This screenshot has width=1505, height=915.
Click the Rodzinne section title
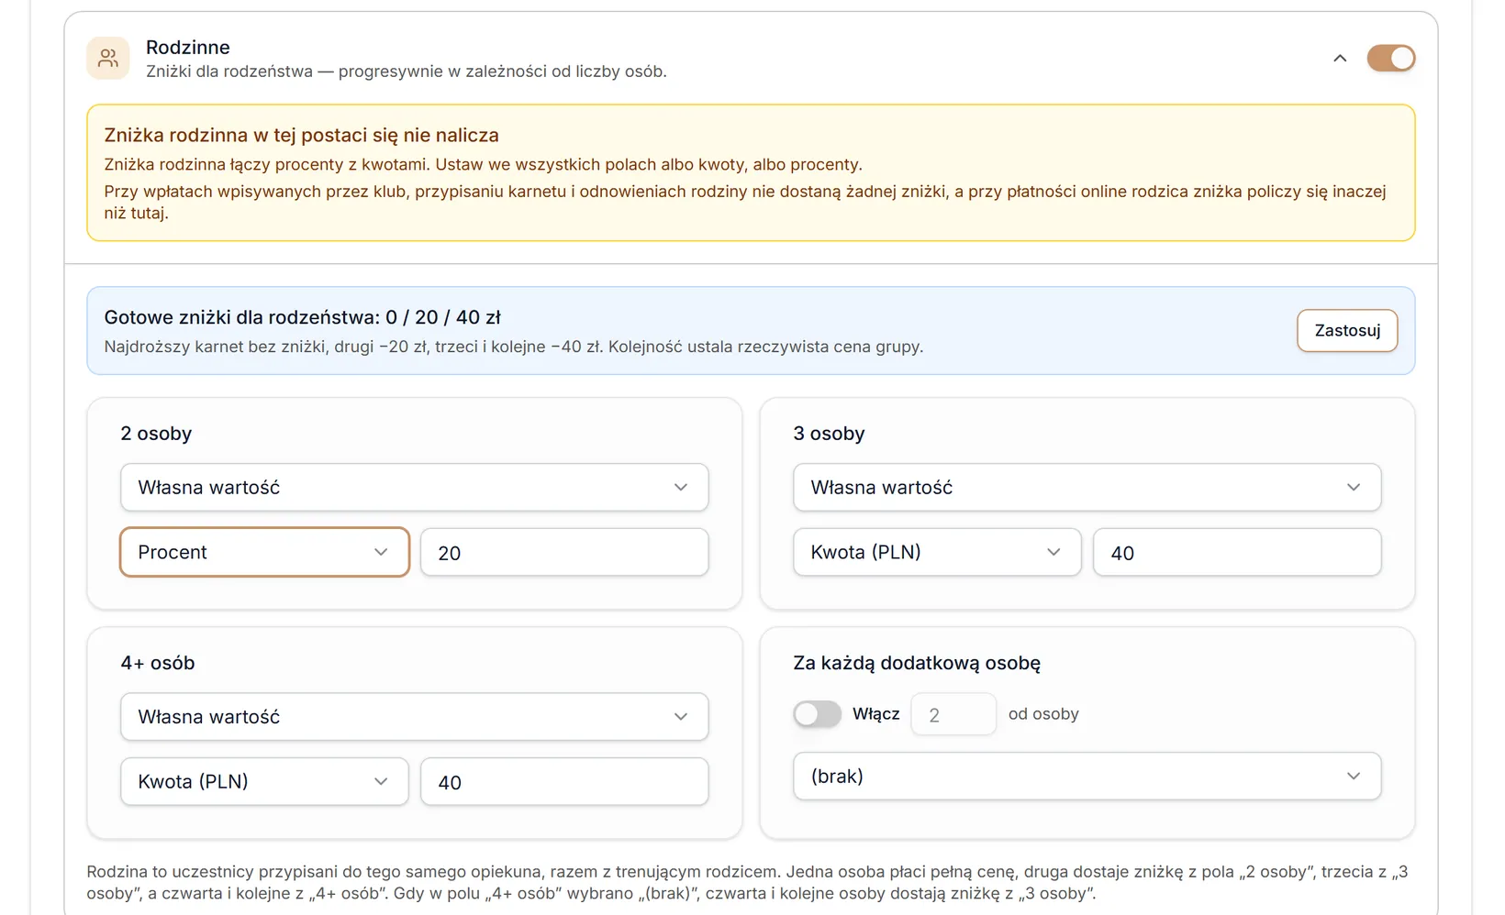point(188,48)
